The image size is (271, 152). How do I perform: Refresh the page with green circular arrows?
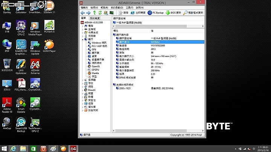point(100,13)
